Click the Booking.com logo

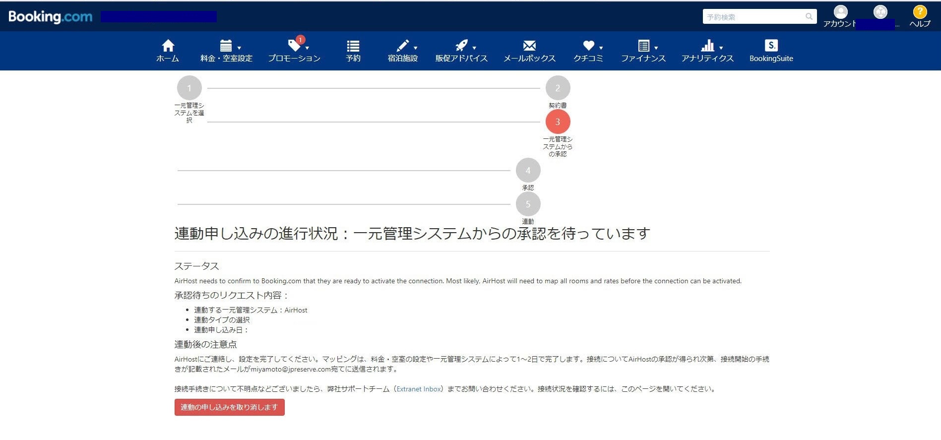click(x=51, y=17)
